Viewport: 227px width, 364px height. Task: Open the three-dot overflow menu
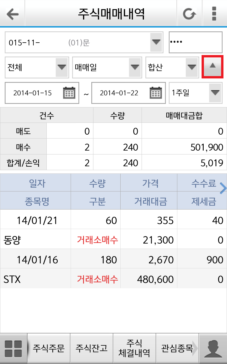click(x=214, y=14)
